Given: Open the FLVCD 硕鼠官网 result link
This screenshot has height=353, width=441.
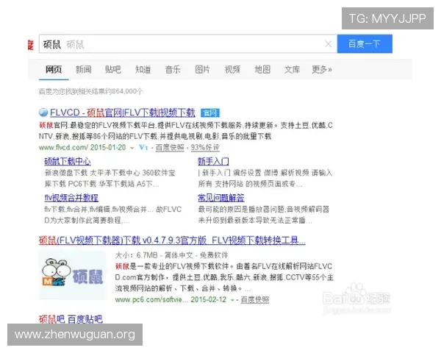Looking at the screenshot, I should tap(123, 113).
